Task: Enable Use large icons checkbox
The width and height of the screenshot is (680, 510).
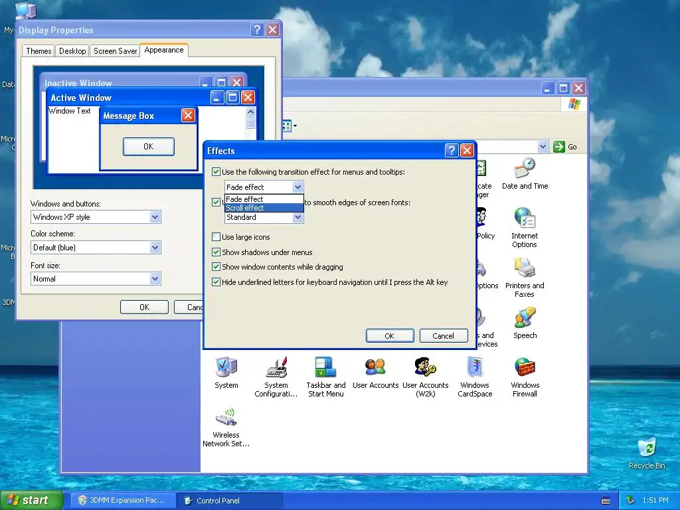Action: tap(216, 237)
